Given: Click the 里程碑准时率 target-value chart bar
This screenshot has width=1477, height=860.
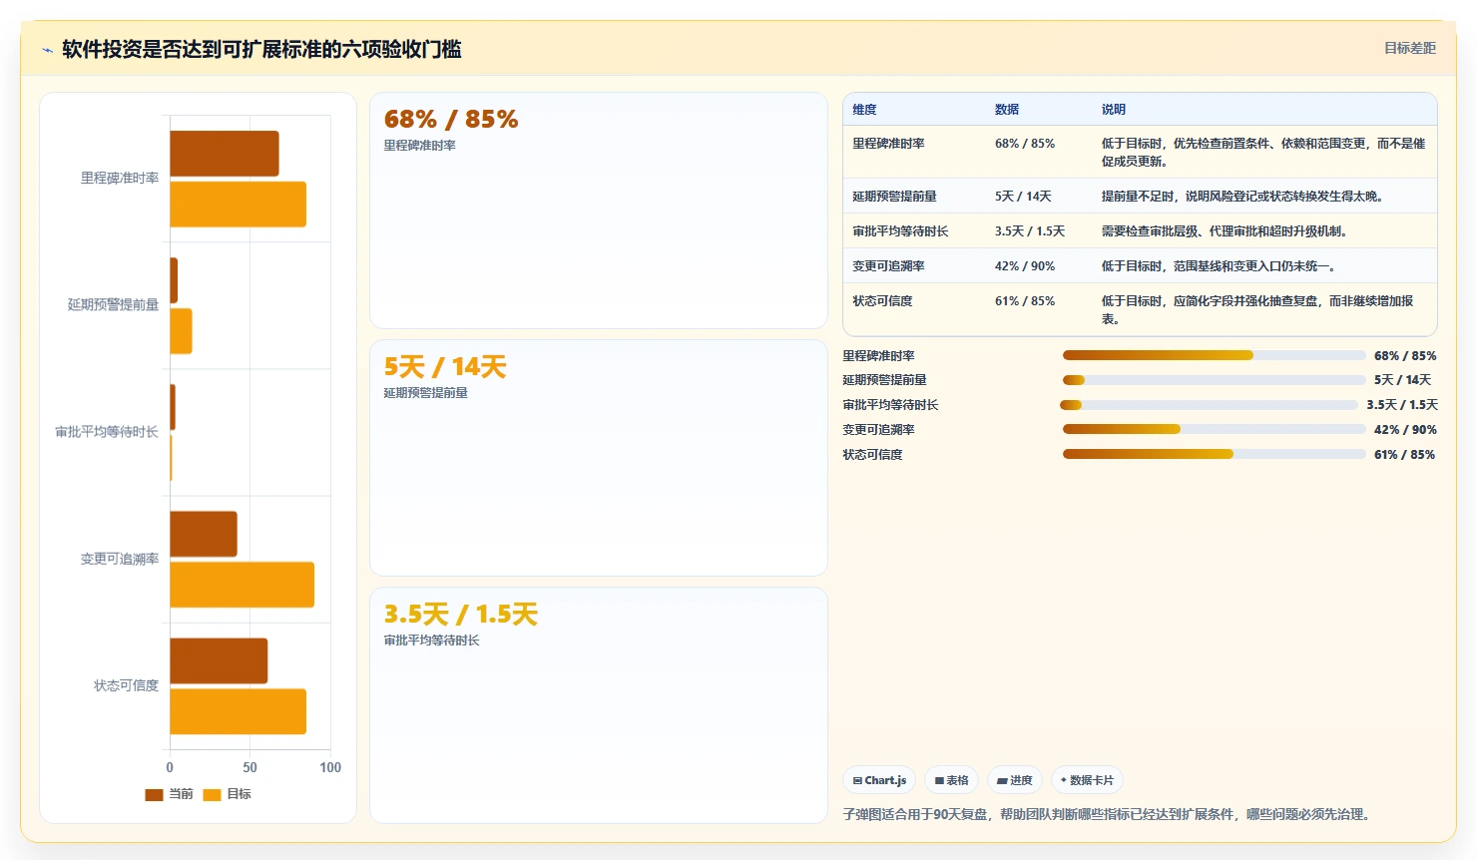Looking at the screenshot, I should pos(239,205).
